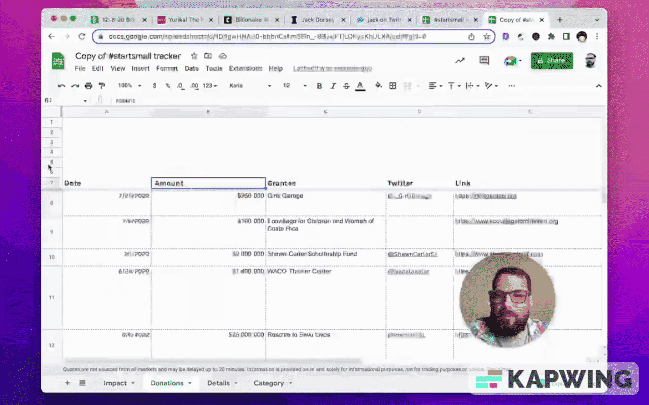Add a new sheet with plus button
Viewport: 649px width, 405px height.
pos(67,383)
